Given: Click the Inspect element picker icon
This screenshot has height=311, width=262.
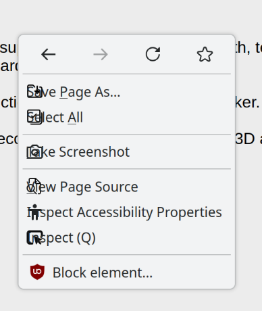Looking at the screenshot, I should 34,237.
